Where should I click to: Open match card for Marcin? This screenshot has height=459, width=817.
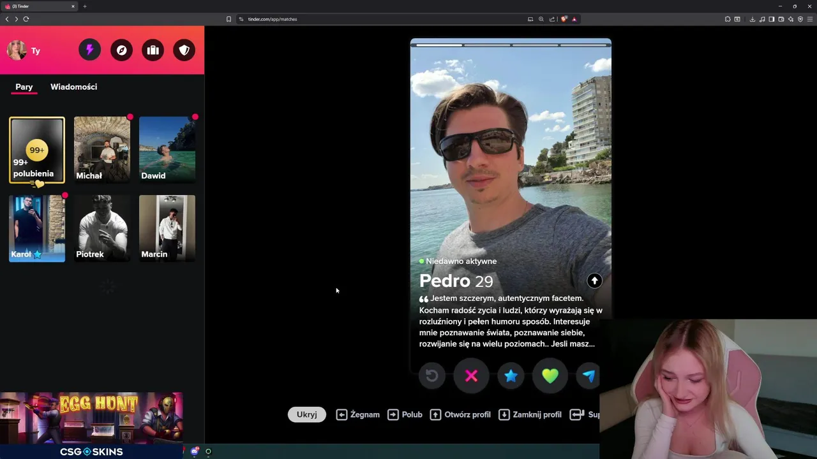pyautogui.click(x=167, y=228)
